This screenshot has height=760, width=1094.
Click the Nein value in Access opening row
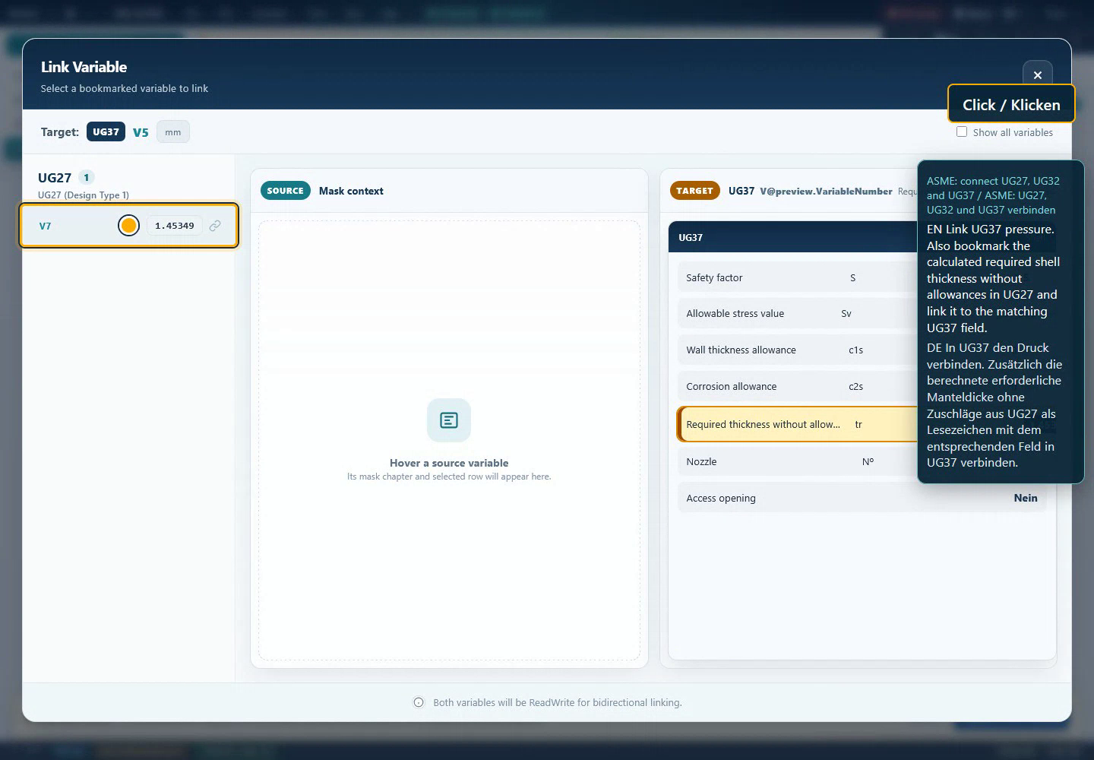[1026, 498]
